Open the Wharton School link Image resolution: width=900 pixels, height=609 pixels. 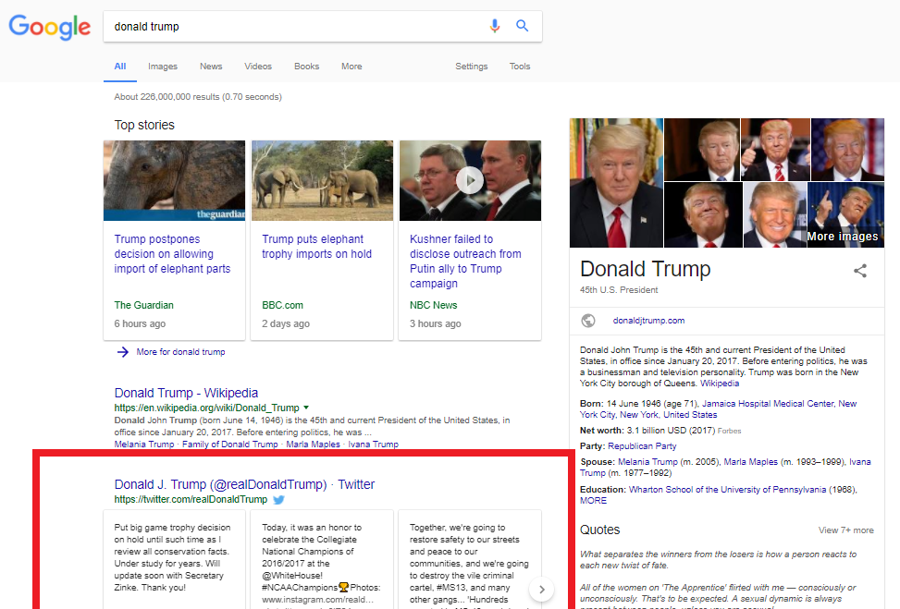pyautogui.click(x=727, y=490)
